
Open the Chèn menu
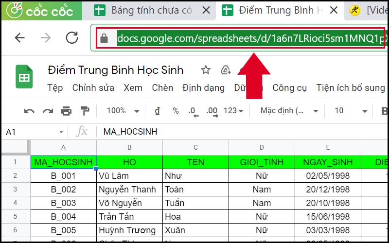pyautogui.click(x=162, y=88)
